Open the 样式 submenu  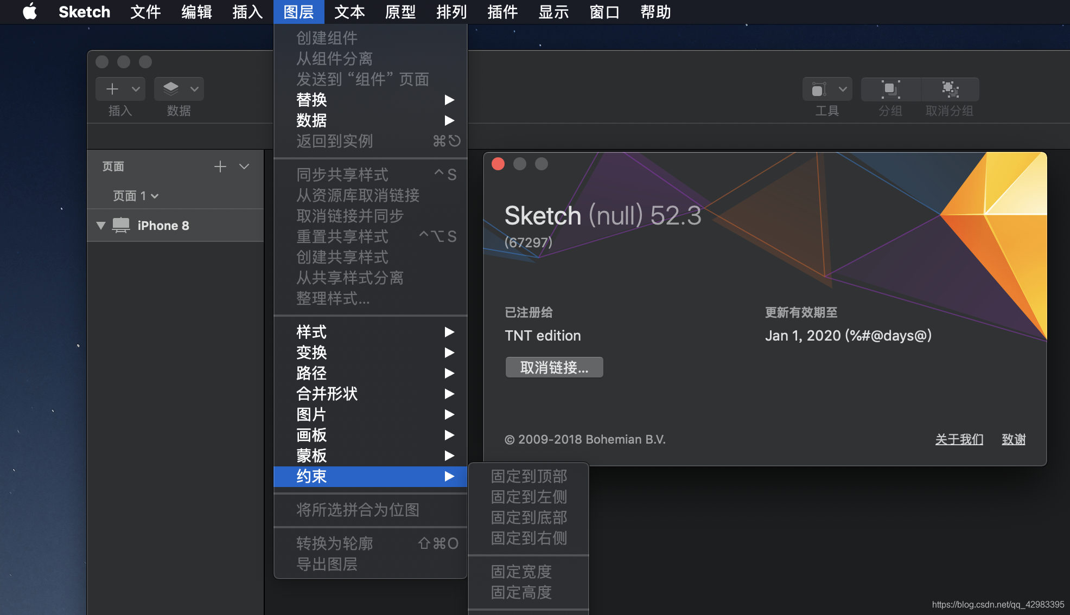coord(371,332)
